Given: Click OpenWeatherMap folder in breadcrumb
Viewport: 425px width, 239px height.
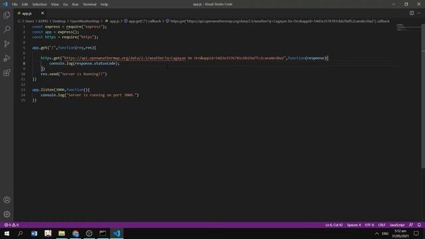Looking at the screenshot, I should click(x=84, y=21).
